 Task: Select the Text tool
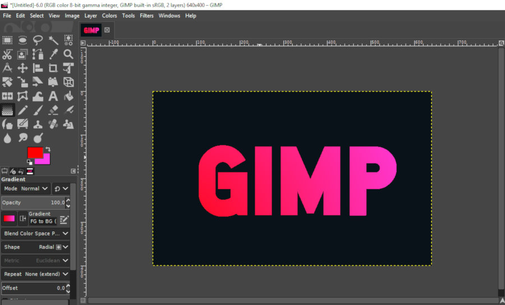coord(53,96)
